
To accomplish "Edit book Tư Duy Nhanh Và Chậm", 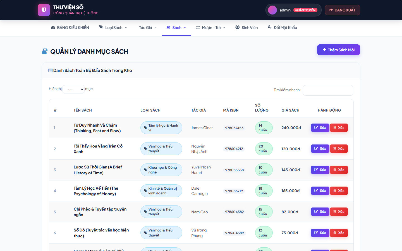I will point(320,128).
